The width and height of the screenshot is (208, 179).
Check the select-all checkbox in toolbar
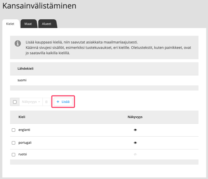click(x=15, y=102)
